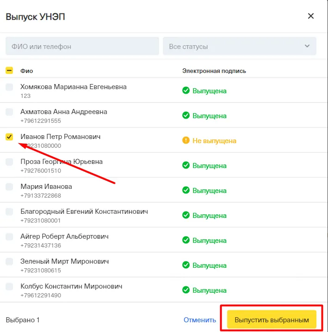Viewport: 328px width, 332px height.
Task: Click green check icon in Хомякова row
Action: (186, 91)
